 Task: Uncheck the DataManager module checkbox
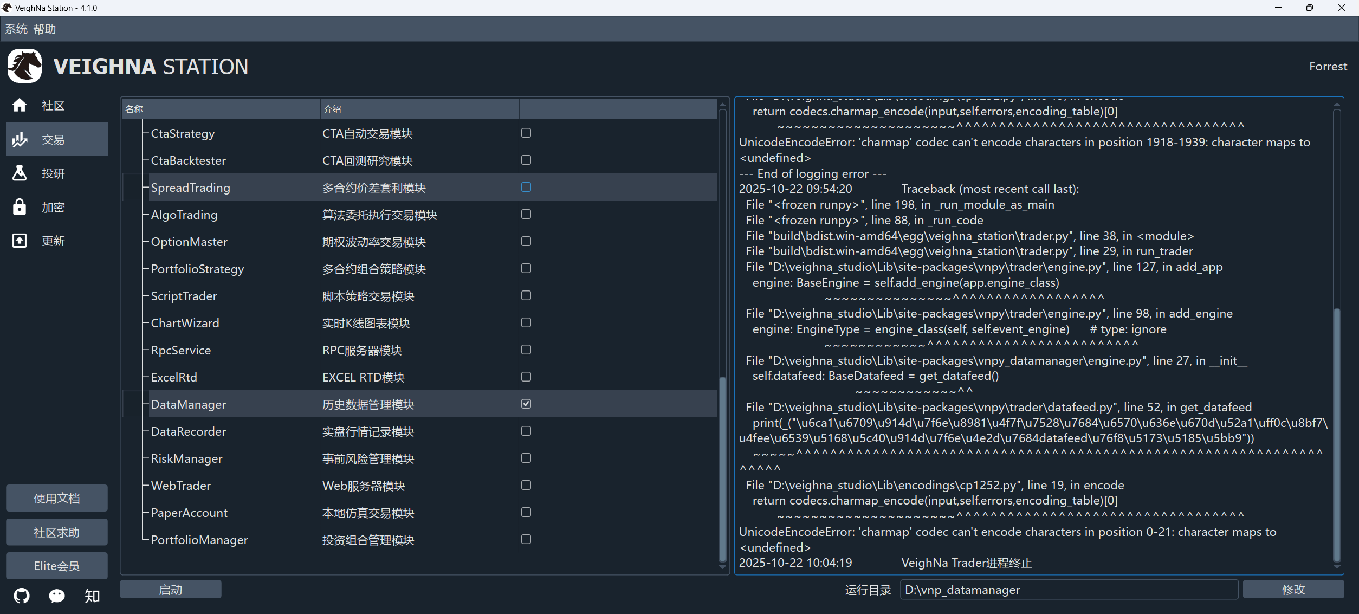[x=526, y=404]
